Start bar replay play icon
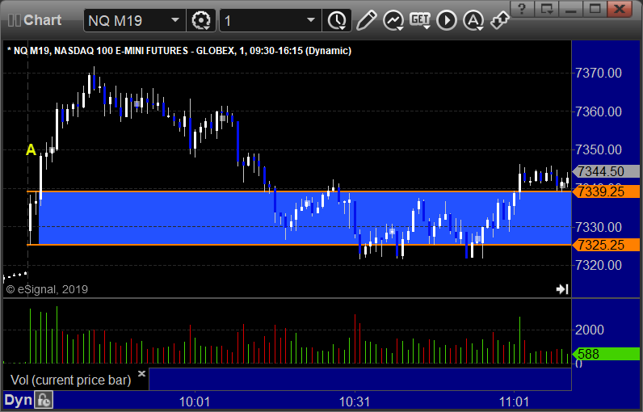This screenshot has height=412, width=643. [x=447, y=20]
